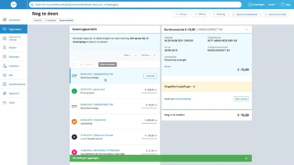Click the NL71 ABNA counter-account number

tap(222, 41)
